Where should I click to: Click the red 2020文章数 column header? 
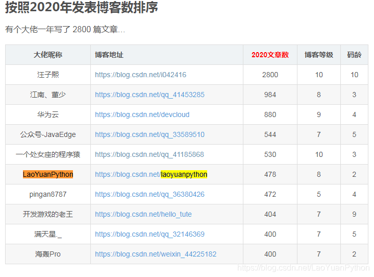point(270,55)
